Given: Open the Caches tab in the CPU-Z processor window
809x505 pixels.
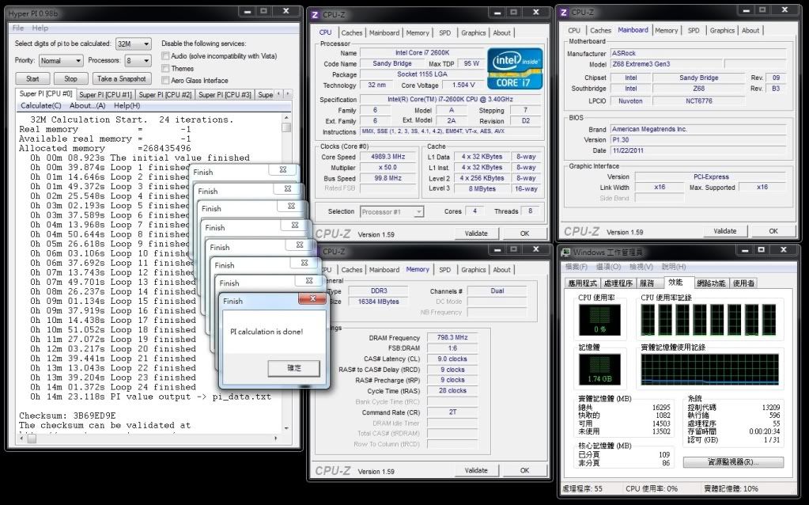Looking at the screenshot, I should (x=352, y=32).
